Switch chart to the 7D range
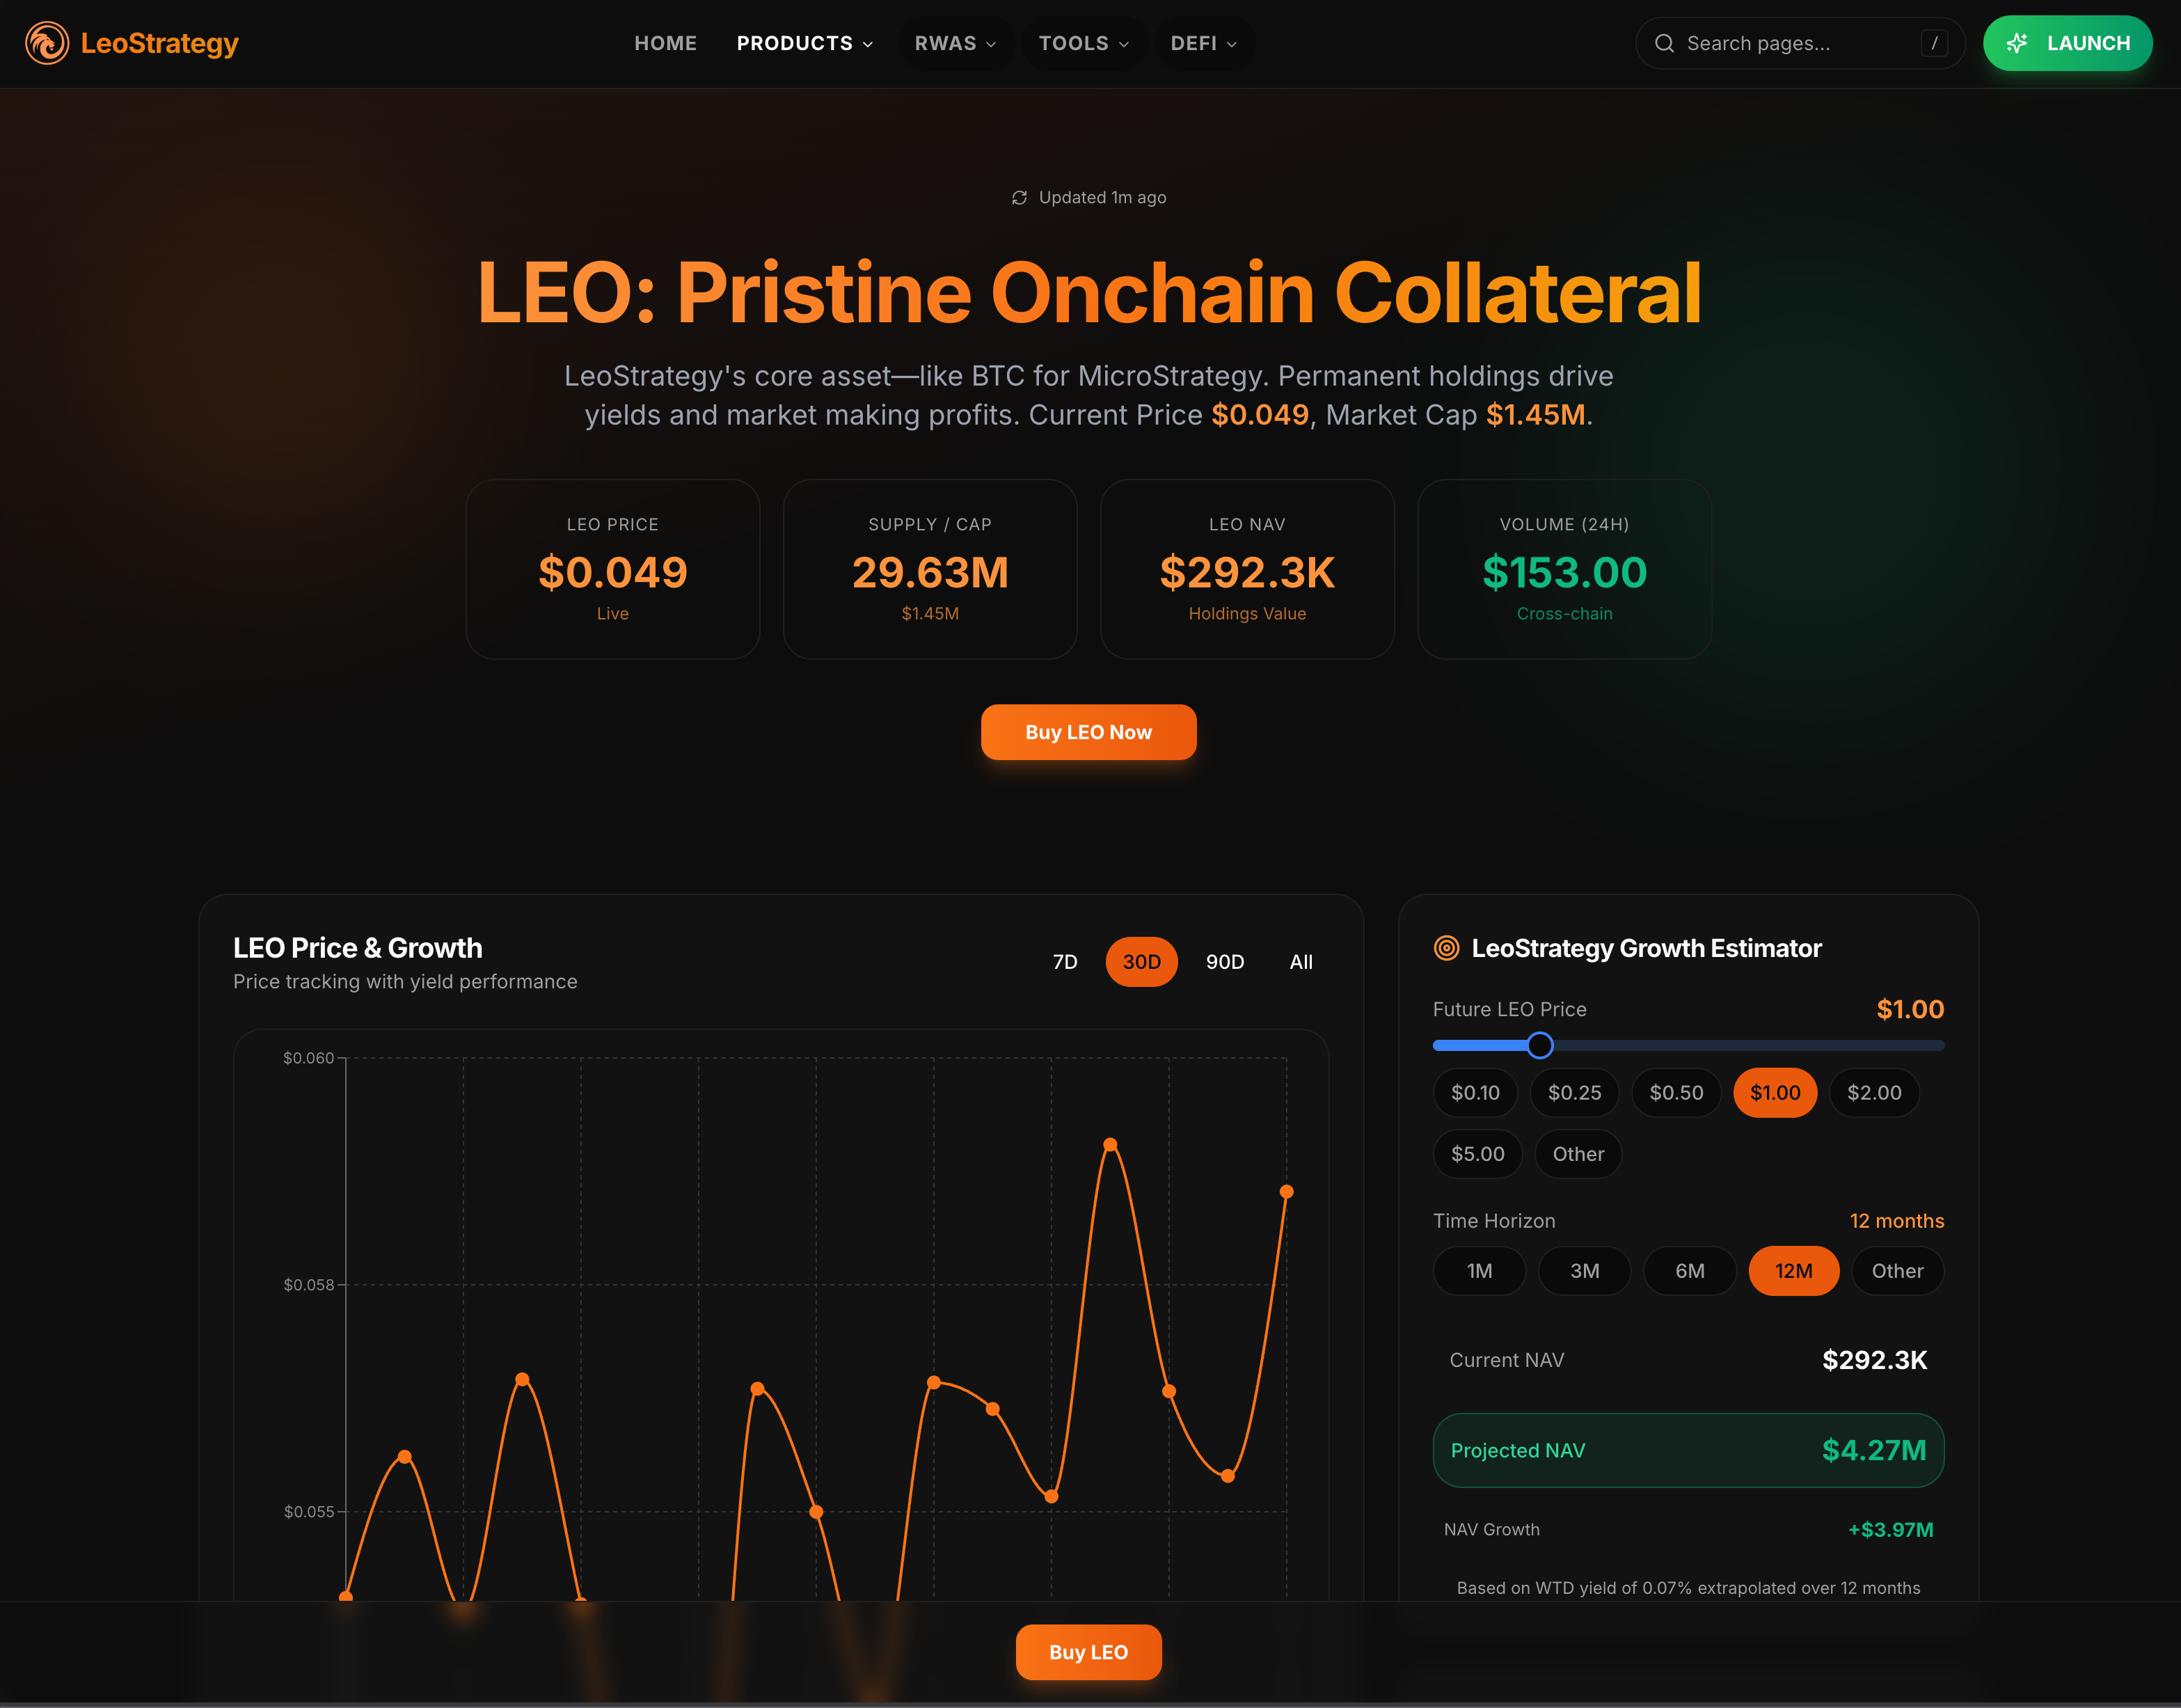This screenshot has width=2181, height=1708. pos(1065,962)
